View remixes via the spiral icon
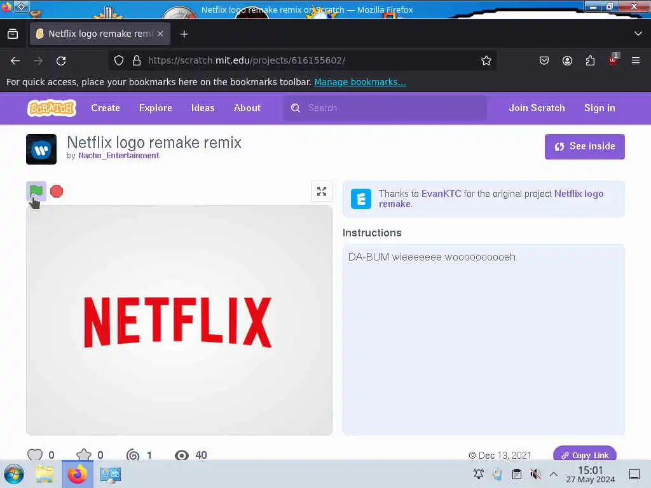 point(133,455)
